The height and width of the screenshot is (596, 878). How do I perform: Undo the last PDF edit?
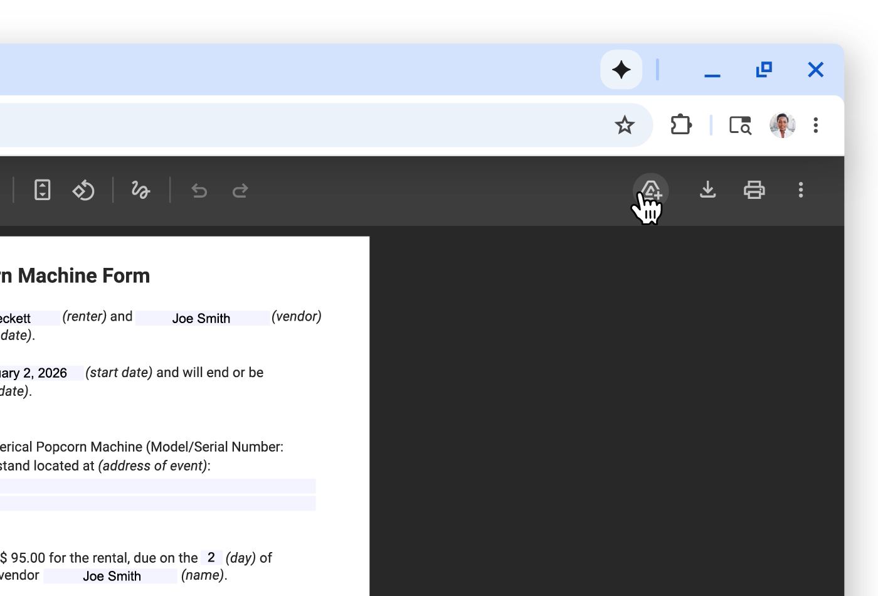(x=199, y=191)
